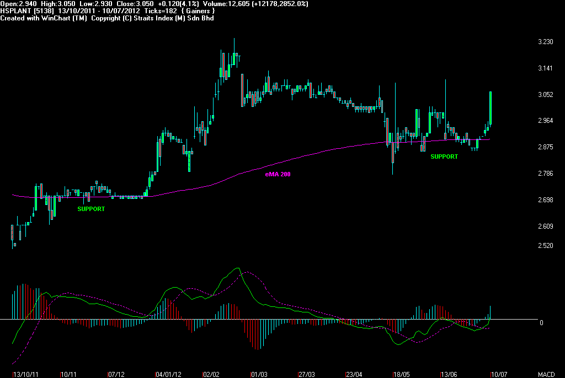Click the 27/03 date axis marker
The width and height of the screenshot is (565, 378).
(307, 374)
